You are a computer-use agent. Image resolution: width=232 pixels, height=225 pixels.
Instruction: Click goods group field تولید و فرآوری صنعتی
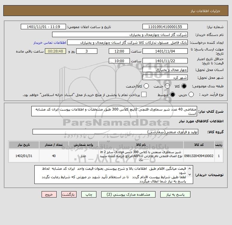click(115, 132)
